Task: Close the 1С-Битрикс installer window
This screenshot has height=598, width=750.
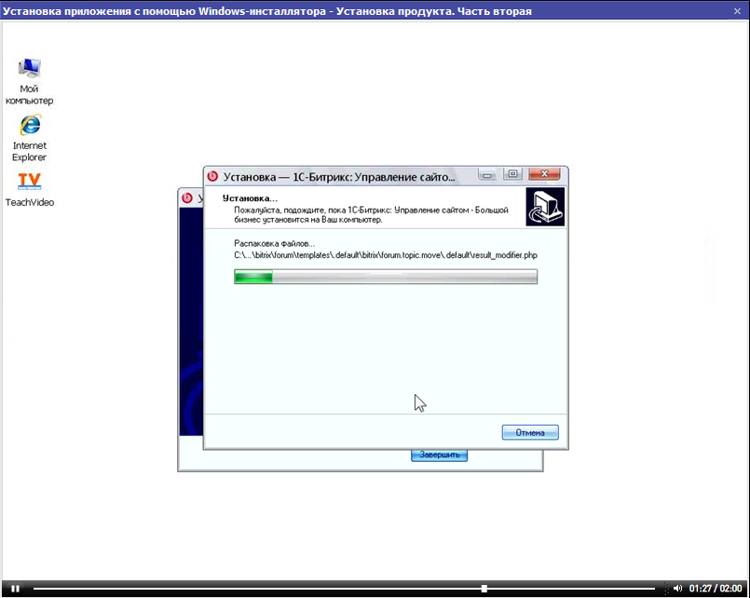Action: (x=544, y=174)
